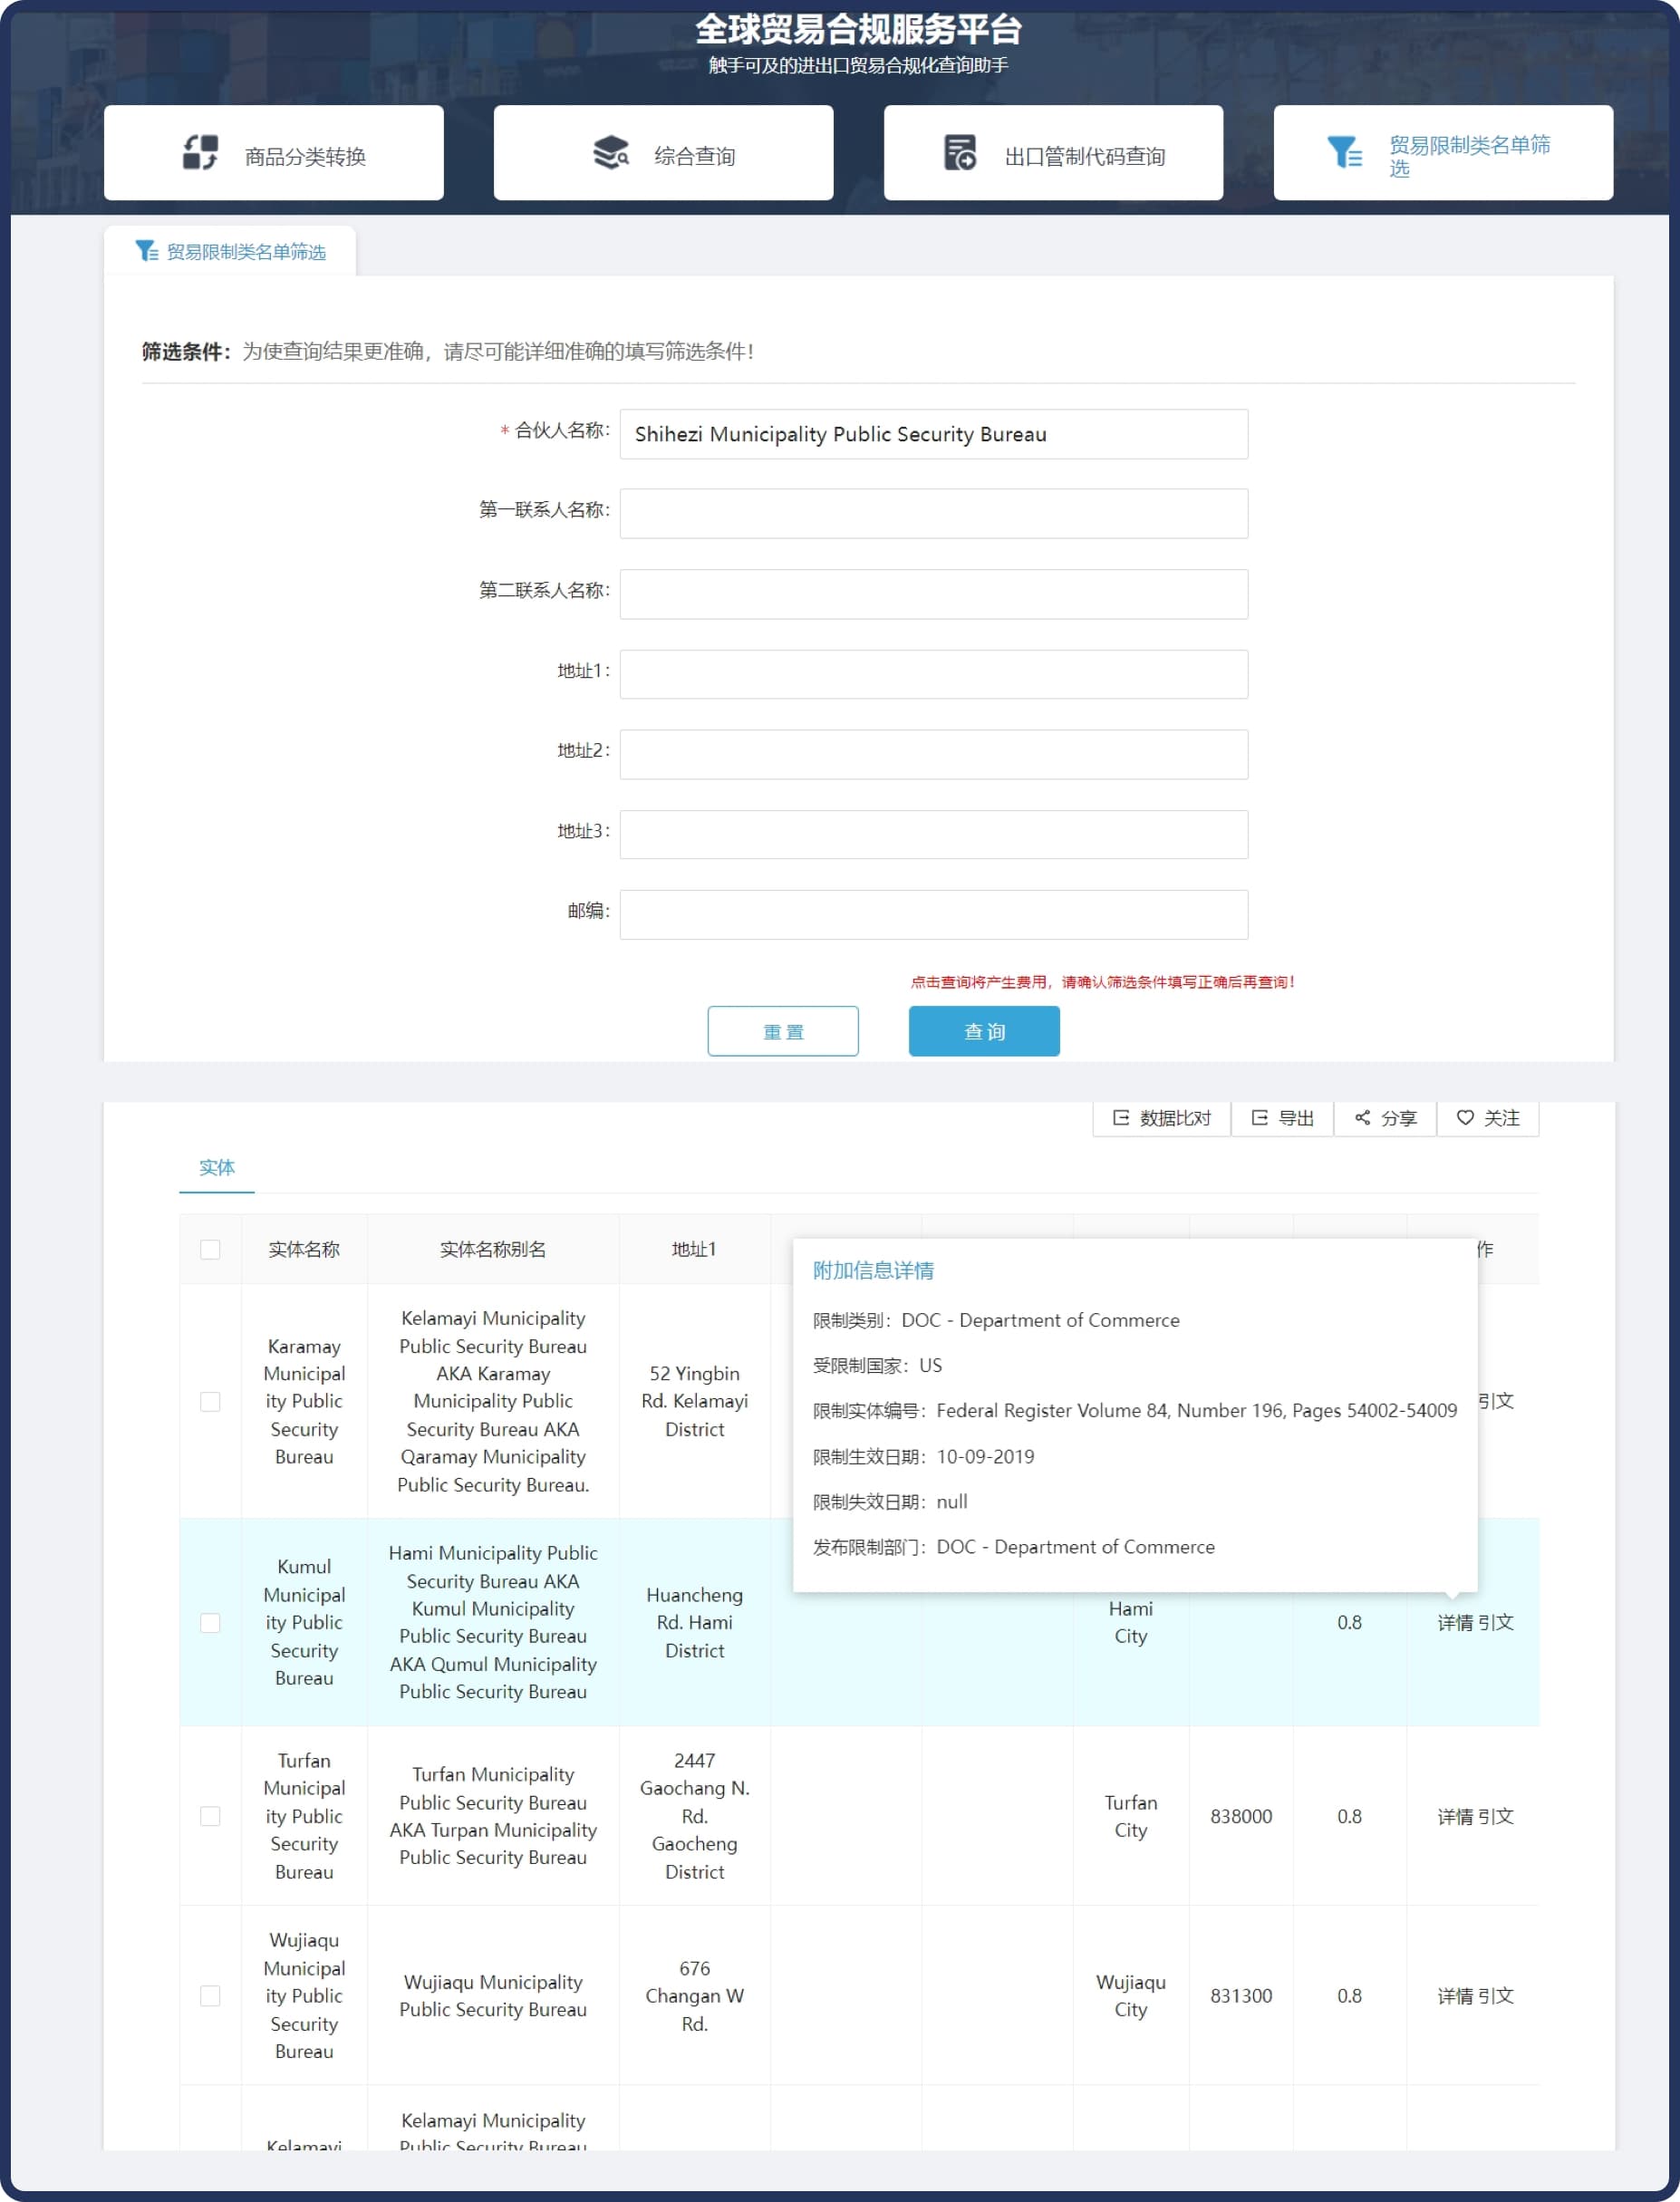Viewport: 1680px width, 2202px height.
Task: Open 引文 for the Karamay row
Action: (x=1496, y=1401)
